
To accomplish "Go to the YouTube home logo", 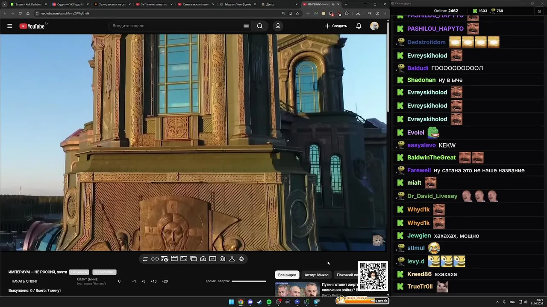I will [32, 26].
